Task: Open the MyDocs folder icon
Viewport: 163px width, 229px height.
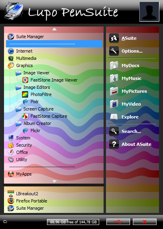Action: tap(114, 65)
